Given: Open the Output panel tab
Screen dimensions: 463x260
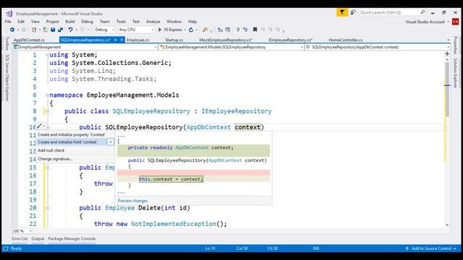Looking at the screenshot, I should tap(38, 239).
